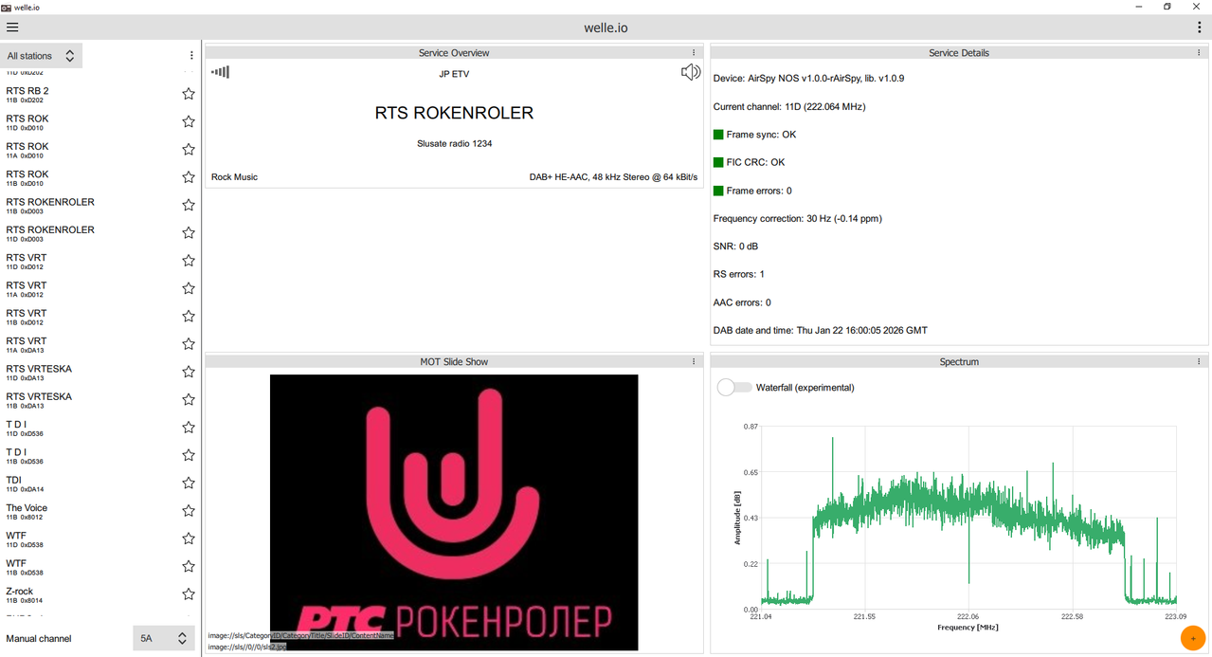The height and width of the screenshot is (657, 1212).
Task: Click the 'Slusate radio 1234' text
Action: coord(454,144)
